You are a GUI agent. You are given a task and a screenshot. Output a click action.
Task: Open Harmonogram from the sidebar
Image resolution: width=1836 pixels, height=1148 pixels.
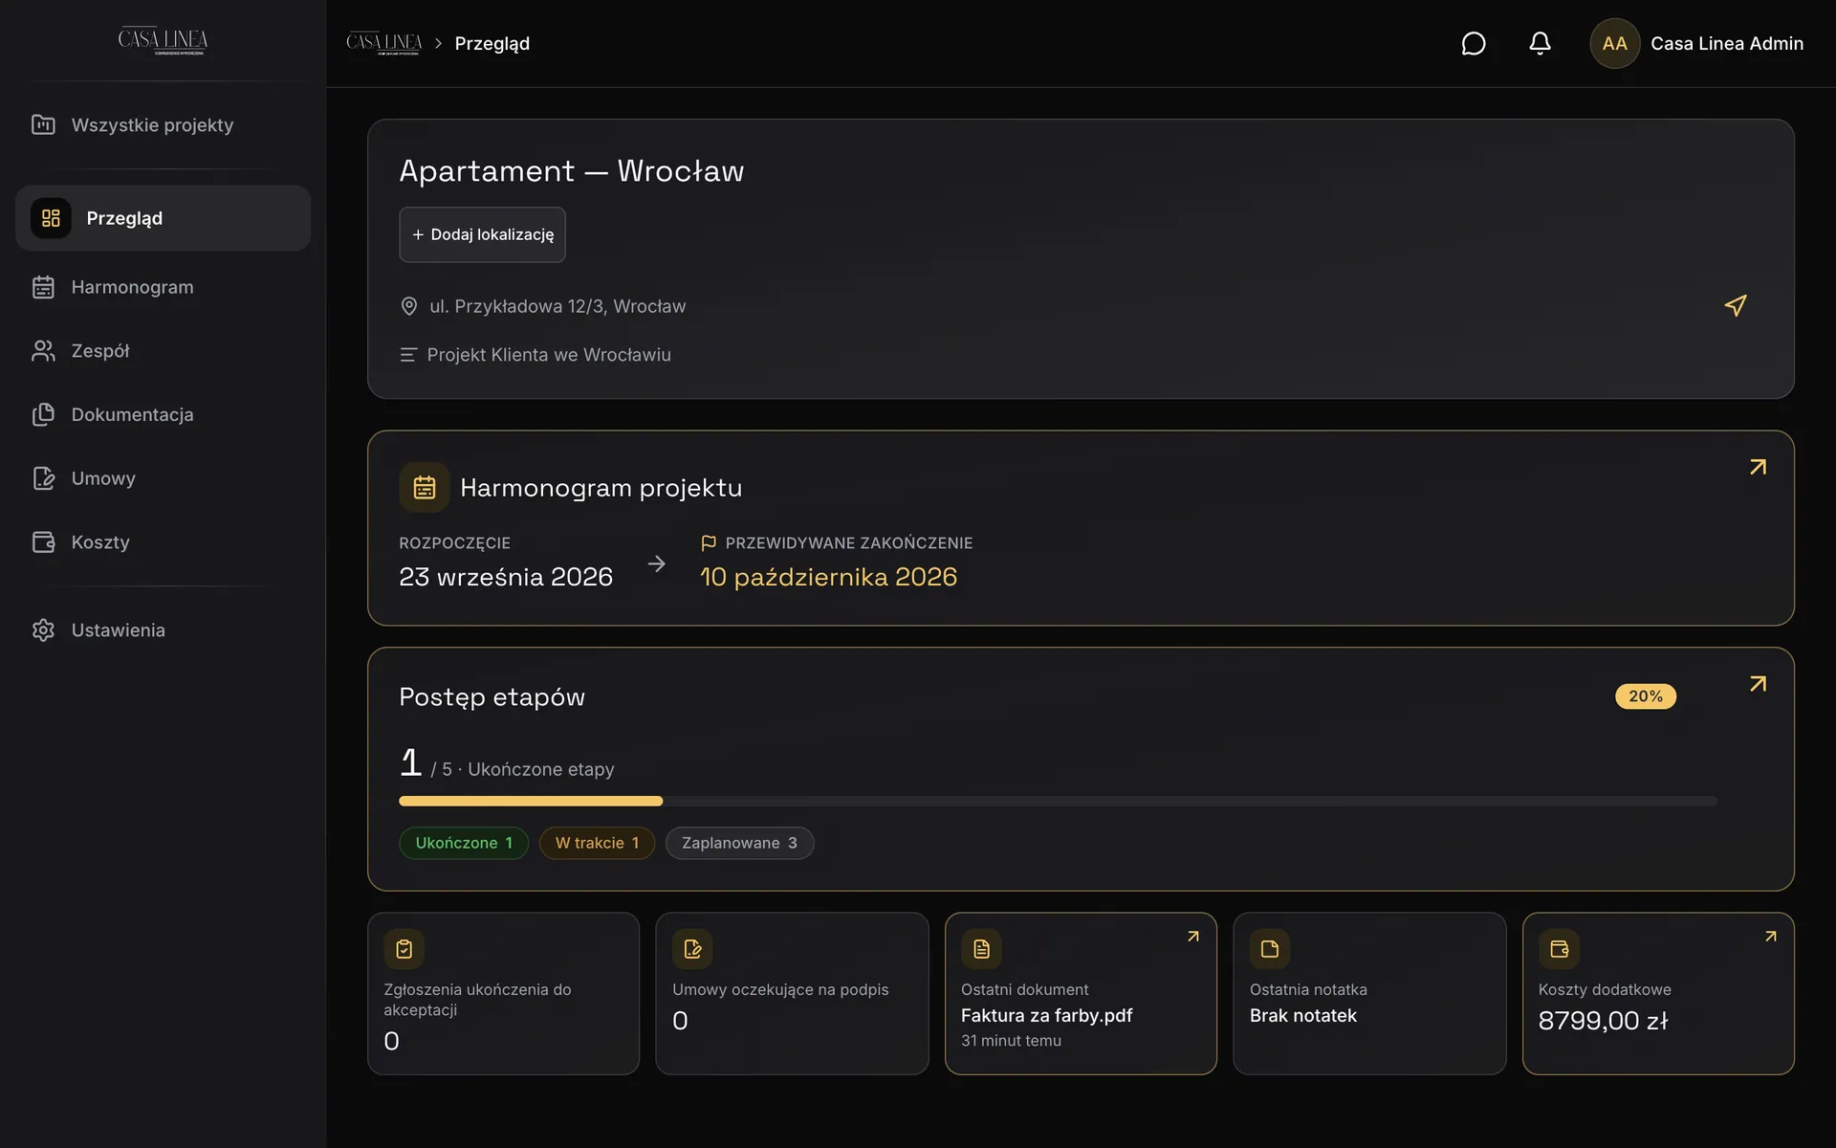pyautogui.click(x=163, y=287)
